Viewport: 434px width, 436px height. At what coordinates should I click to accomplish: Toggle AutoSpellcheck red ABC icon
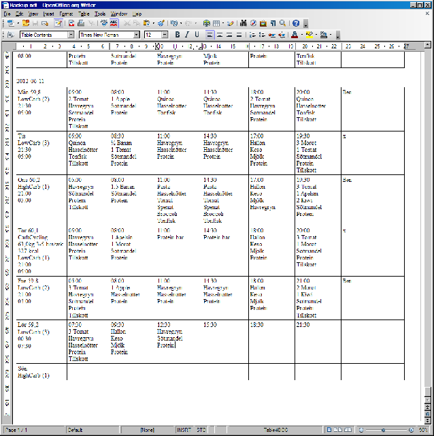tap(114, 23)
